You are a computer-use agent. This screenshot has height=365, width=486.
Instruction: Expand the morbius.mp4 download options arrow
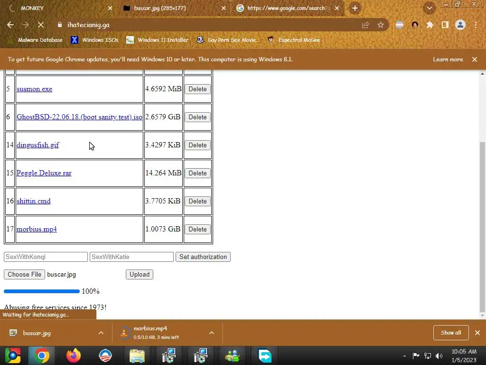[x=212, y=333]
